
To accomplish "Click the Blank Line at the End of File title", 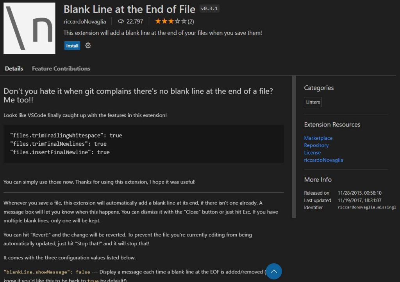I will pyautogui.click(x=129, y=9).
